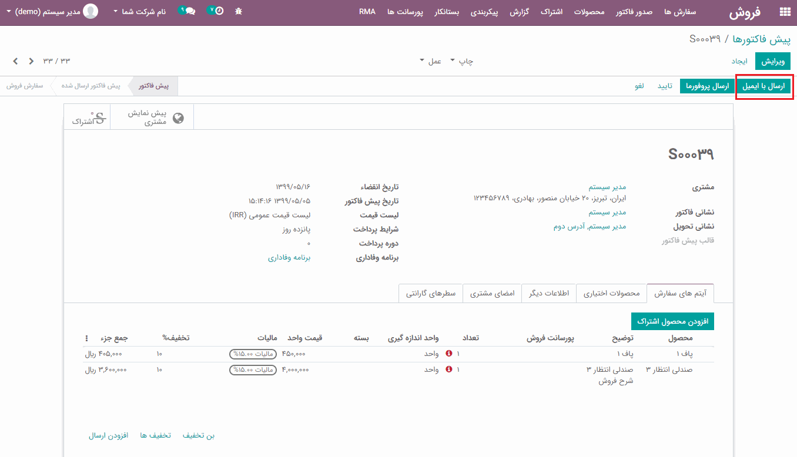Go to next record arrow
Image resolution: width=797 pixels, height=457 pixels.
click(16, 61)
